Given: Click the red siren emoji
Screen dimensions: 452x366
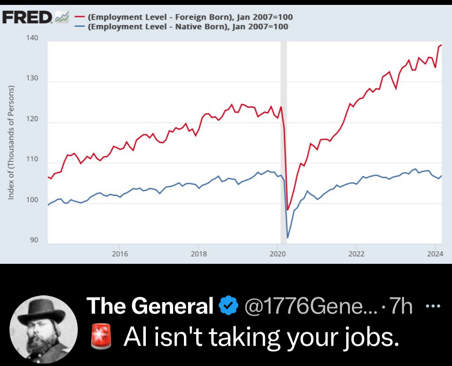Looking at the screenshot, I should (101, 337).
